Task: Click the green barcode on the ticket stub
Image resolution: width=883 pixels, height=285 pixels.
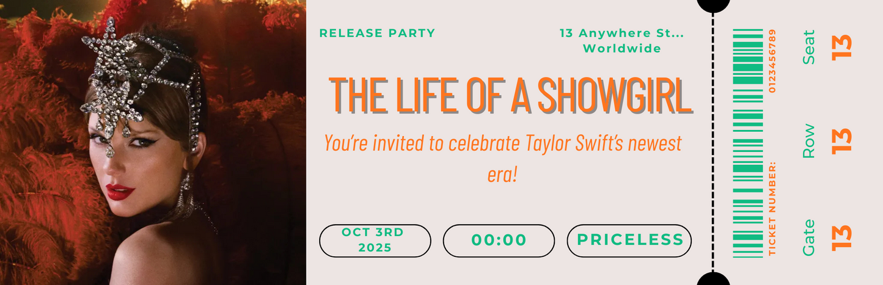Action: tap(747, 142)
